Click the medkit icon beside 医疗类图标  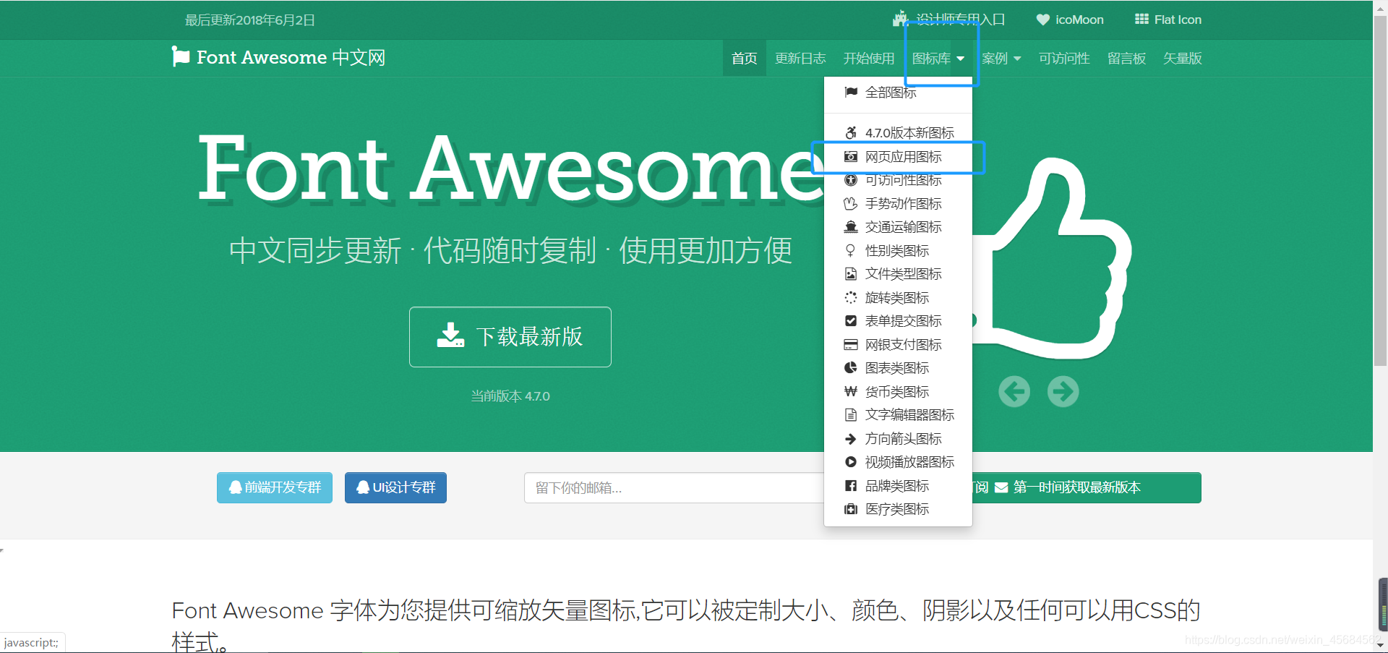point(851,509)
